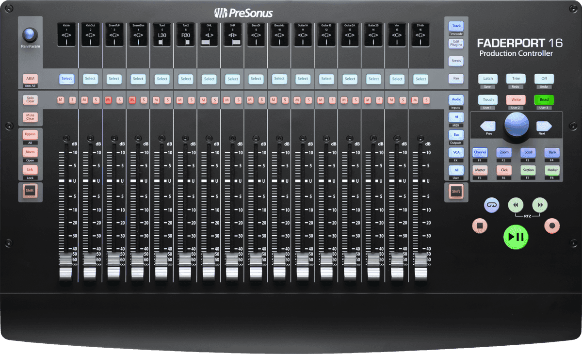The width and height of the screenshot is (582, 354).
Task: Click the Shift button below the All button
Action: (456, 192)
